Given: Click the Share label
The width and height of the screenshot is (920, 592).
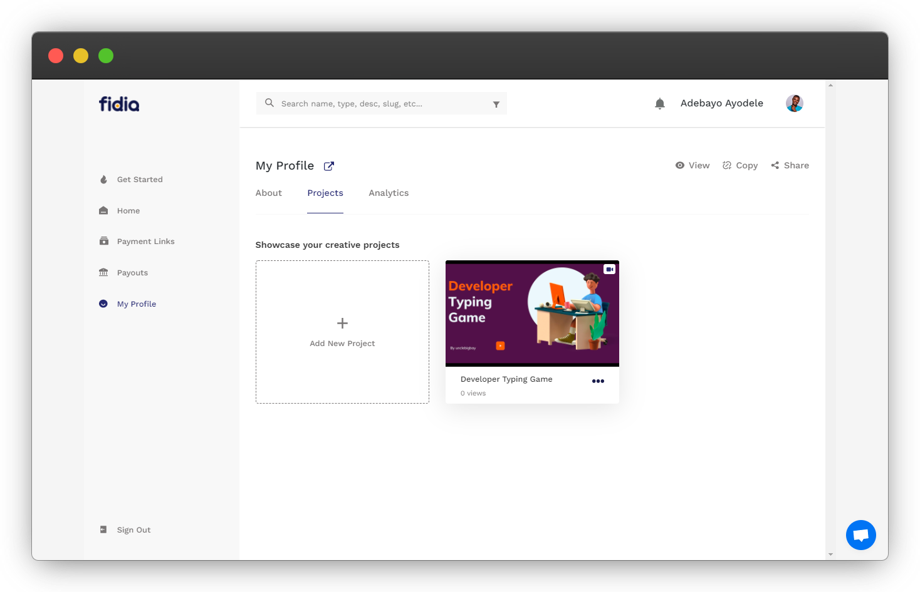Looking at the screenshot, I should point(797,165).
